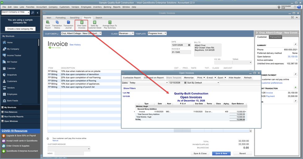The height and width of the screenshot is (159, 303).
Task: Open Income Tracker in the sidebar
Action: point(14,55)
